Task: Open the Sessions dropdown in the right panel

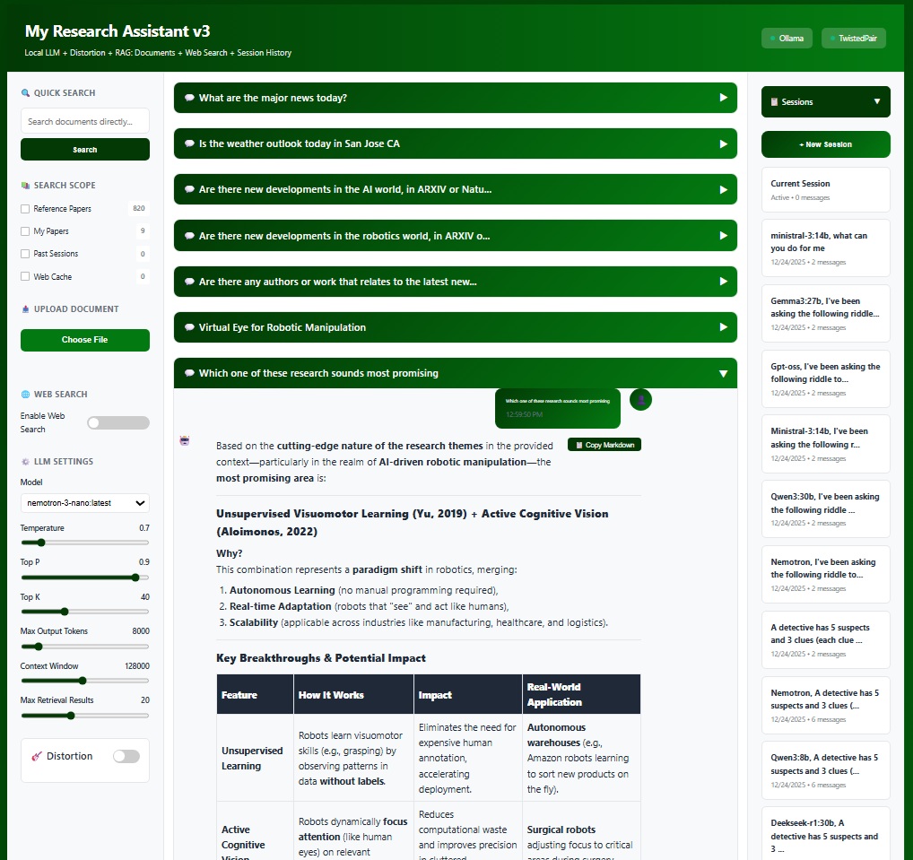Action: [x=825, y=101]
